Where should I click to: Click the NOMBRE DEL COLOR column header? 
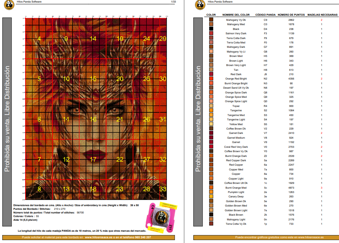click(236, 15)
